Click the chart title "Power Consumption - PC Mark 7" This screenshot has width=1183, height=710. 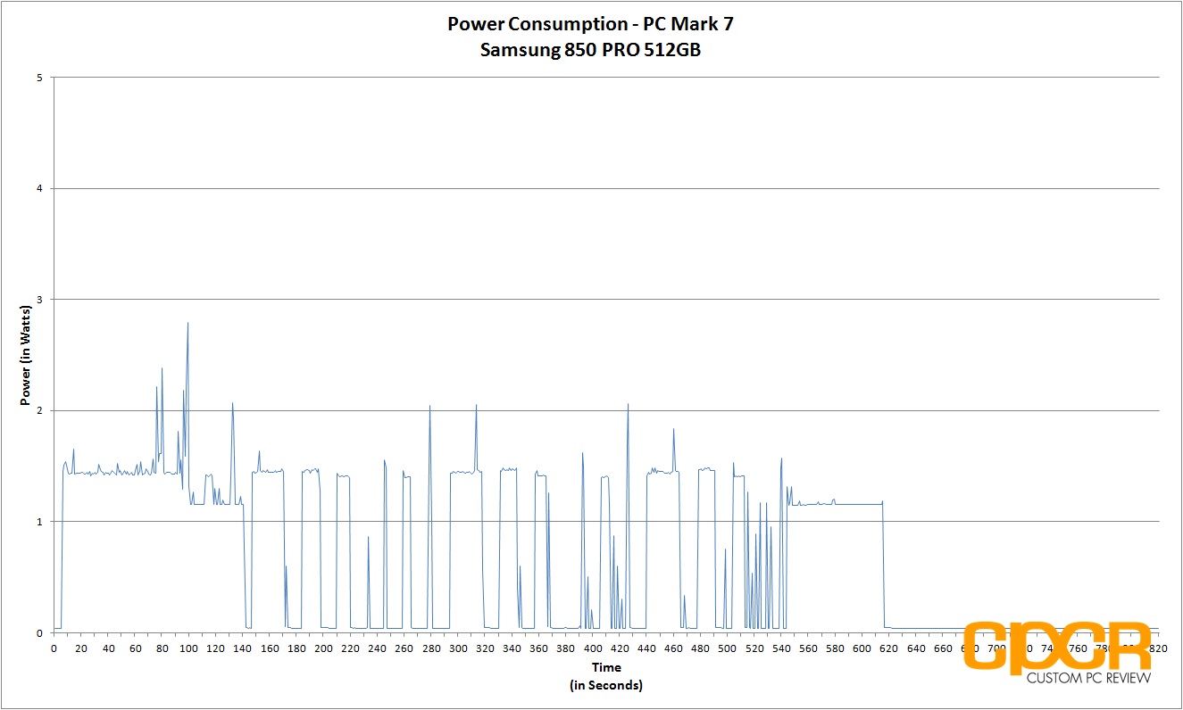(590, 24)
